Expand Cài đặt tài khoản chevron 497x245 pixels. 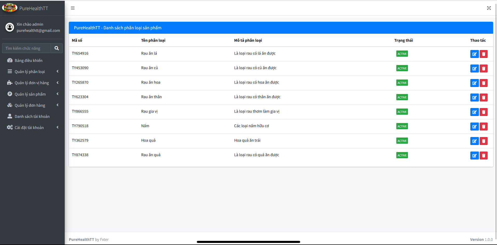click(57, 127)
